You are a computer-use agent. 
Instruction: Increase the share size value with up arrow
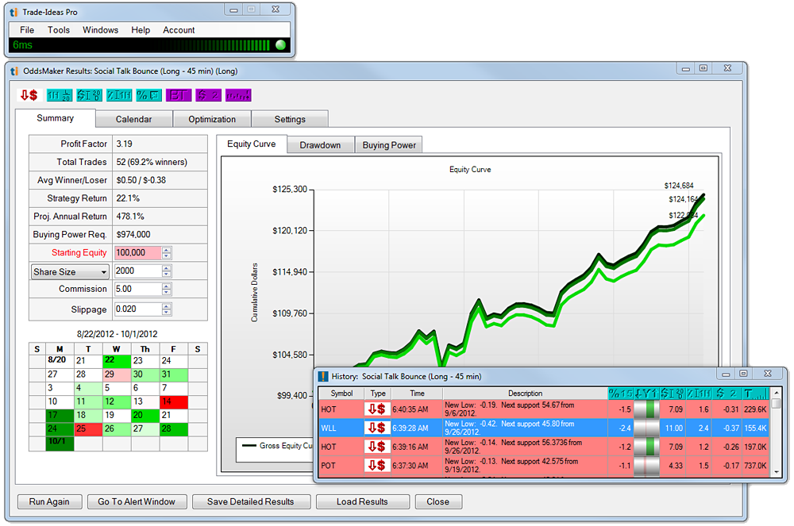pyautogui.click(x=167, y=267)
